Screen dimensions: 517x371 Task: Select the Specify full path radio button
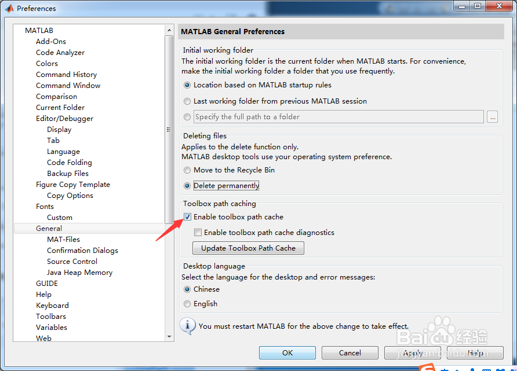pyautogui.click(x=187, y=117)
